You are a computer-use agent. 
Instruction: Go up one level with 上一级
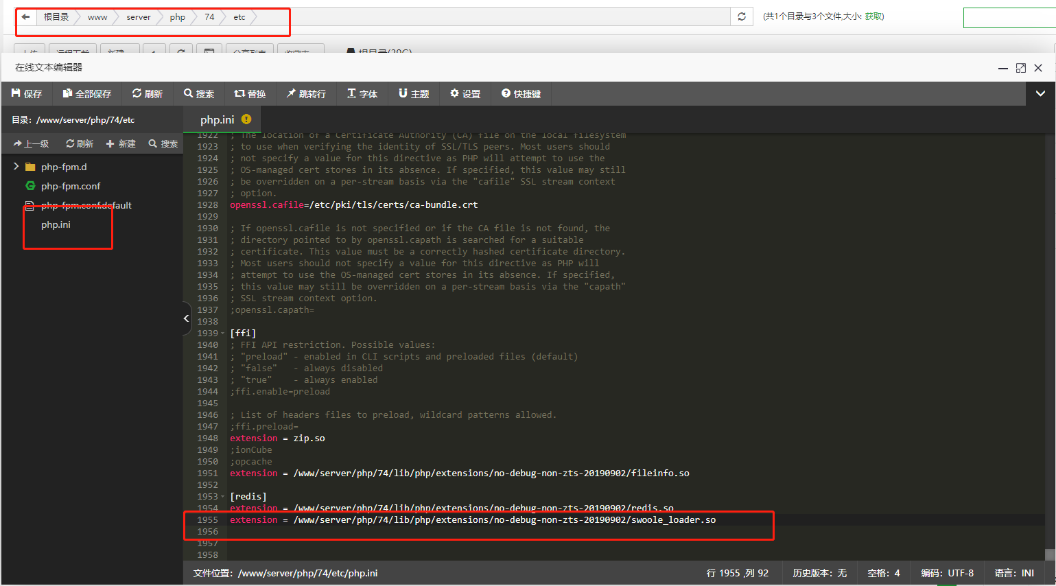pos(31,143)
